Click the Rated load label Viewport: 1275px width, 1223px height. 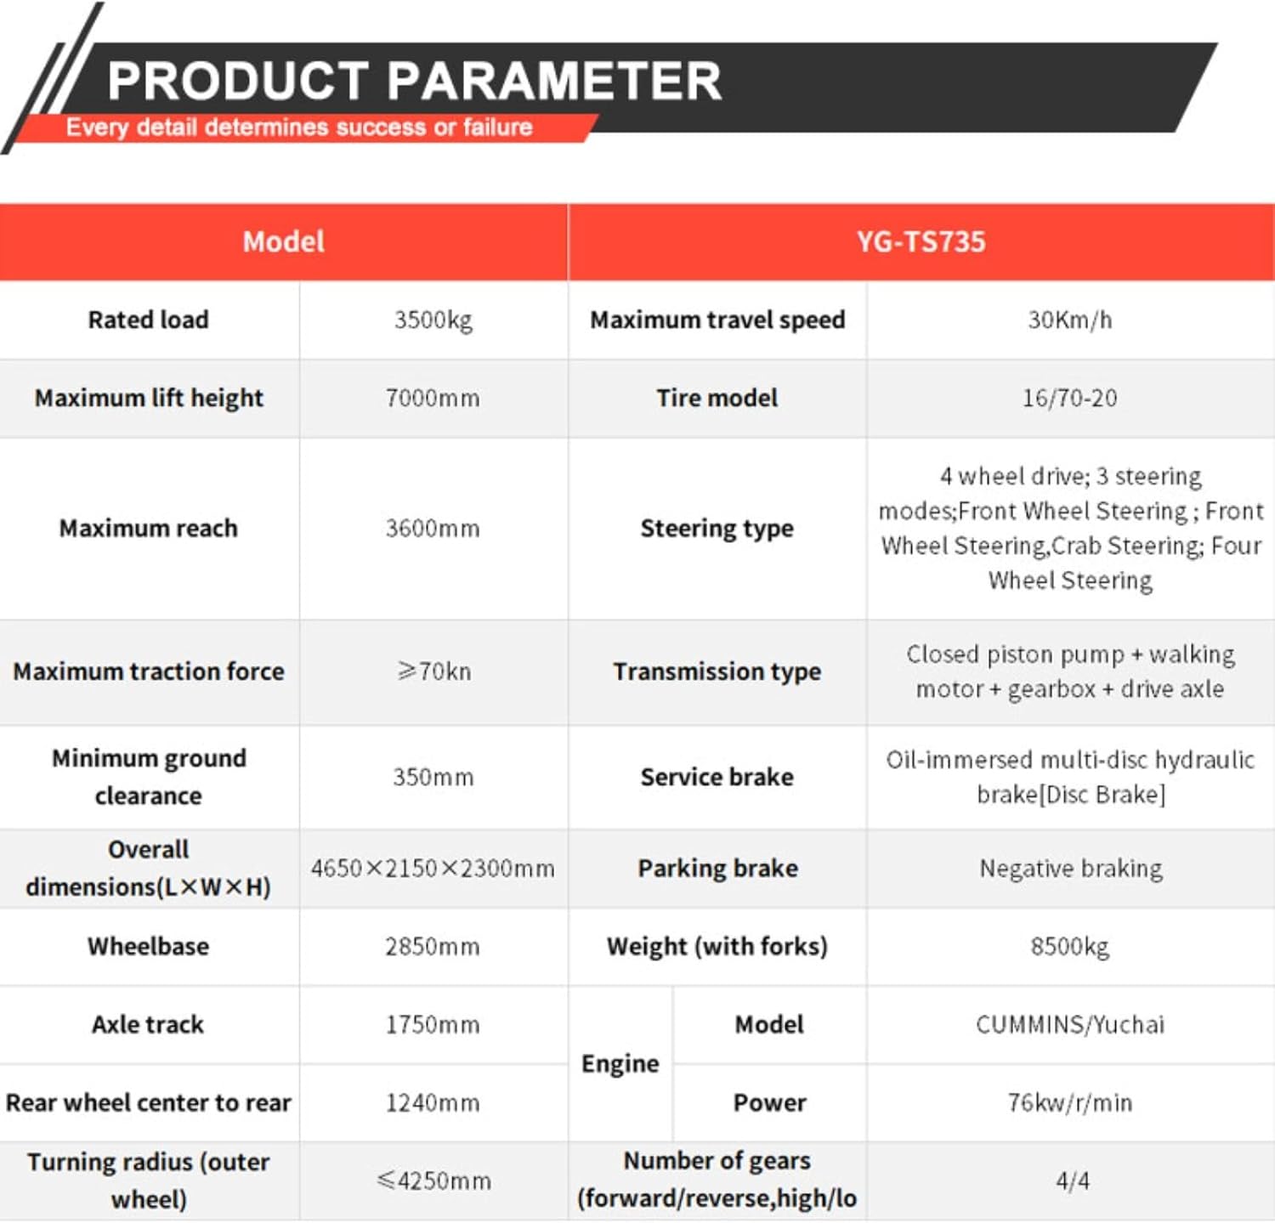point(149,320)
